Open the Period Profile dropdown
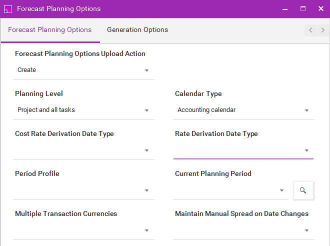Image resolution: width=330 pixels, height=246 pixels. tap(83, 190)
